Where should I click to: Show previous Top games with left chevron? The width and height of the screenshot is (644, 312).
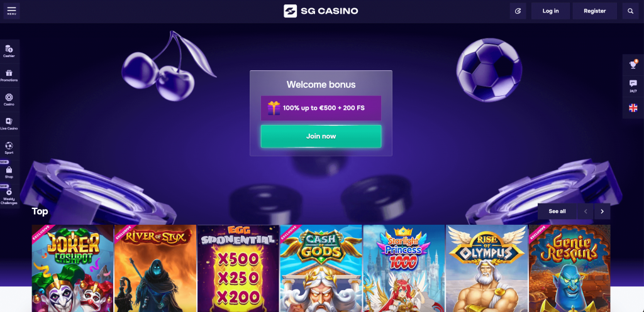(586, 212)
